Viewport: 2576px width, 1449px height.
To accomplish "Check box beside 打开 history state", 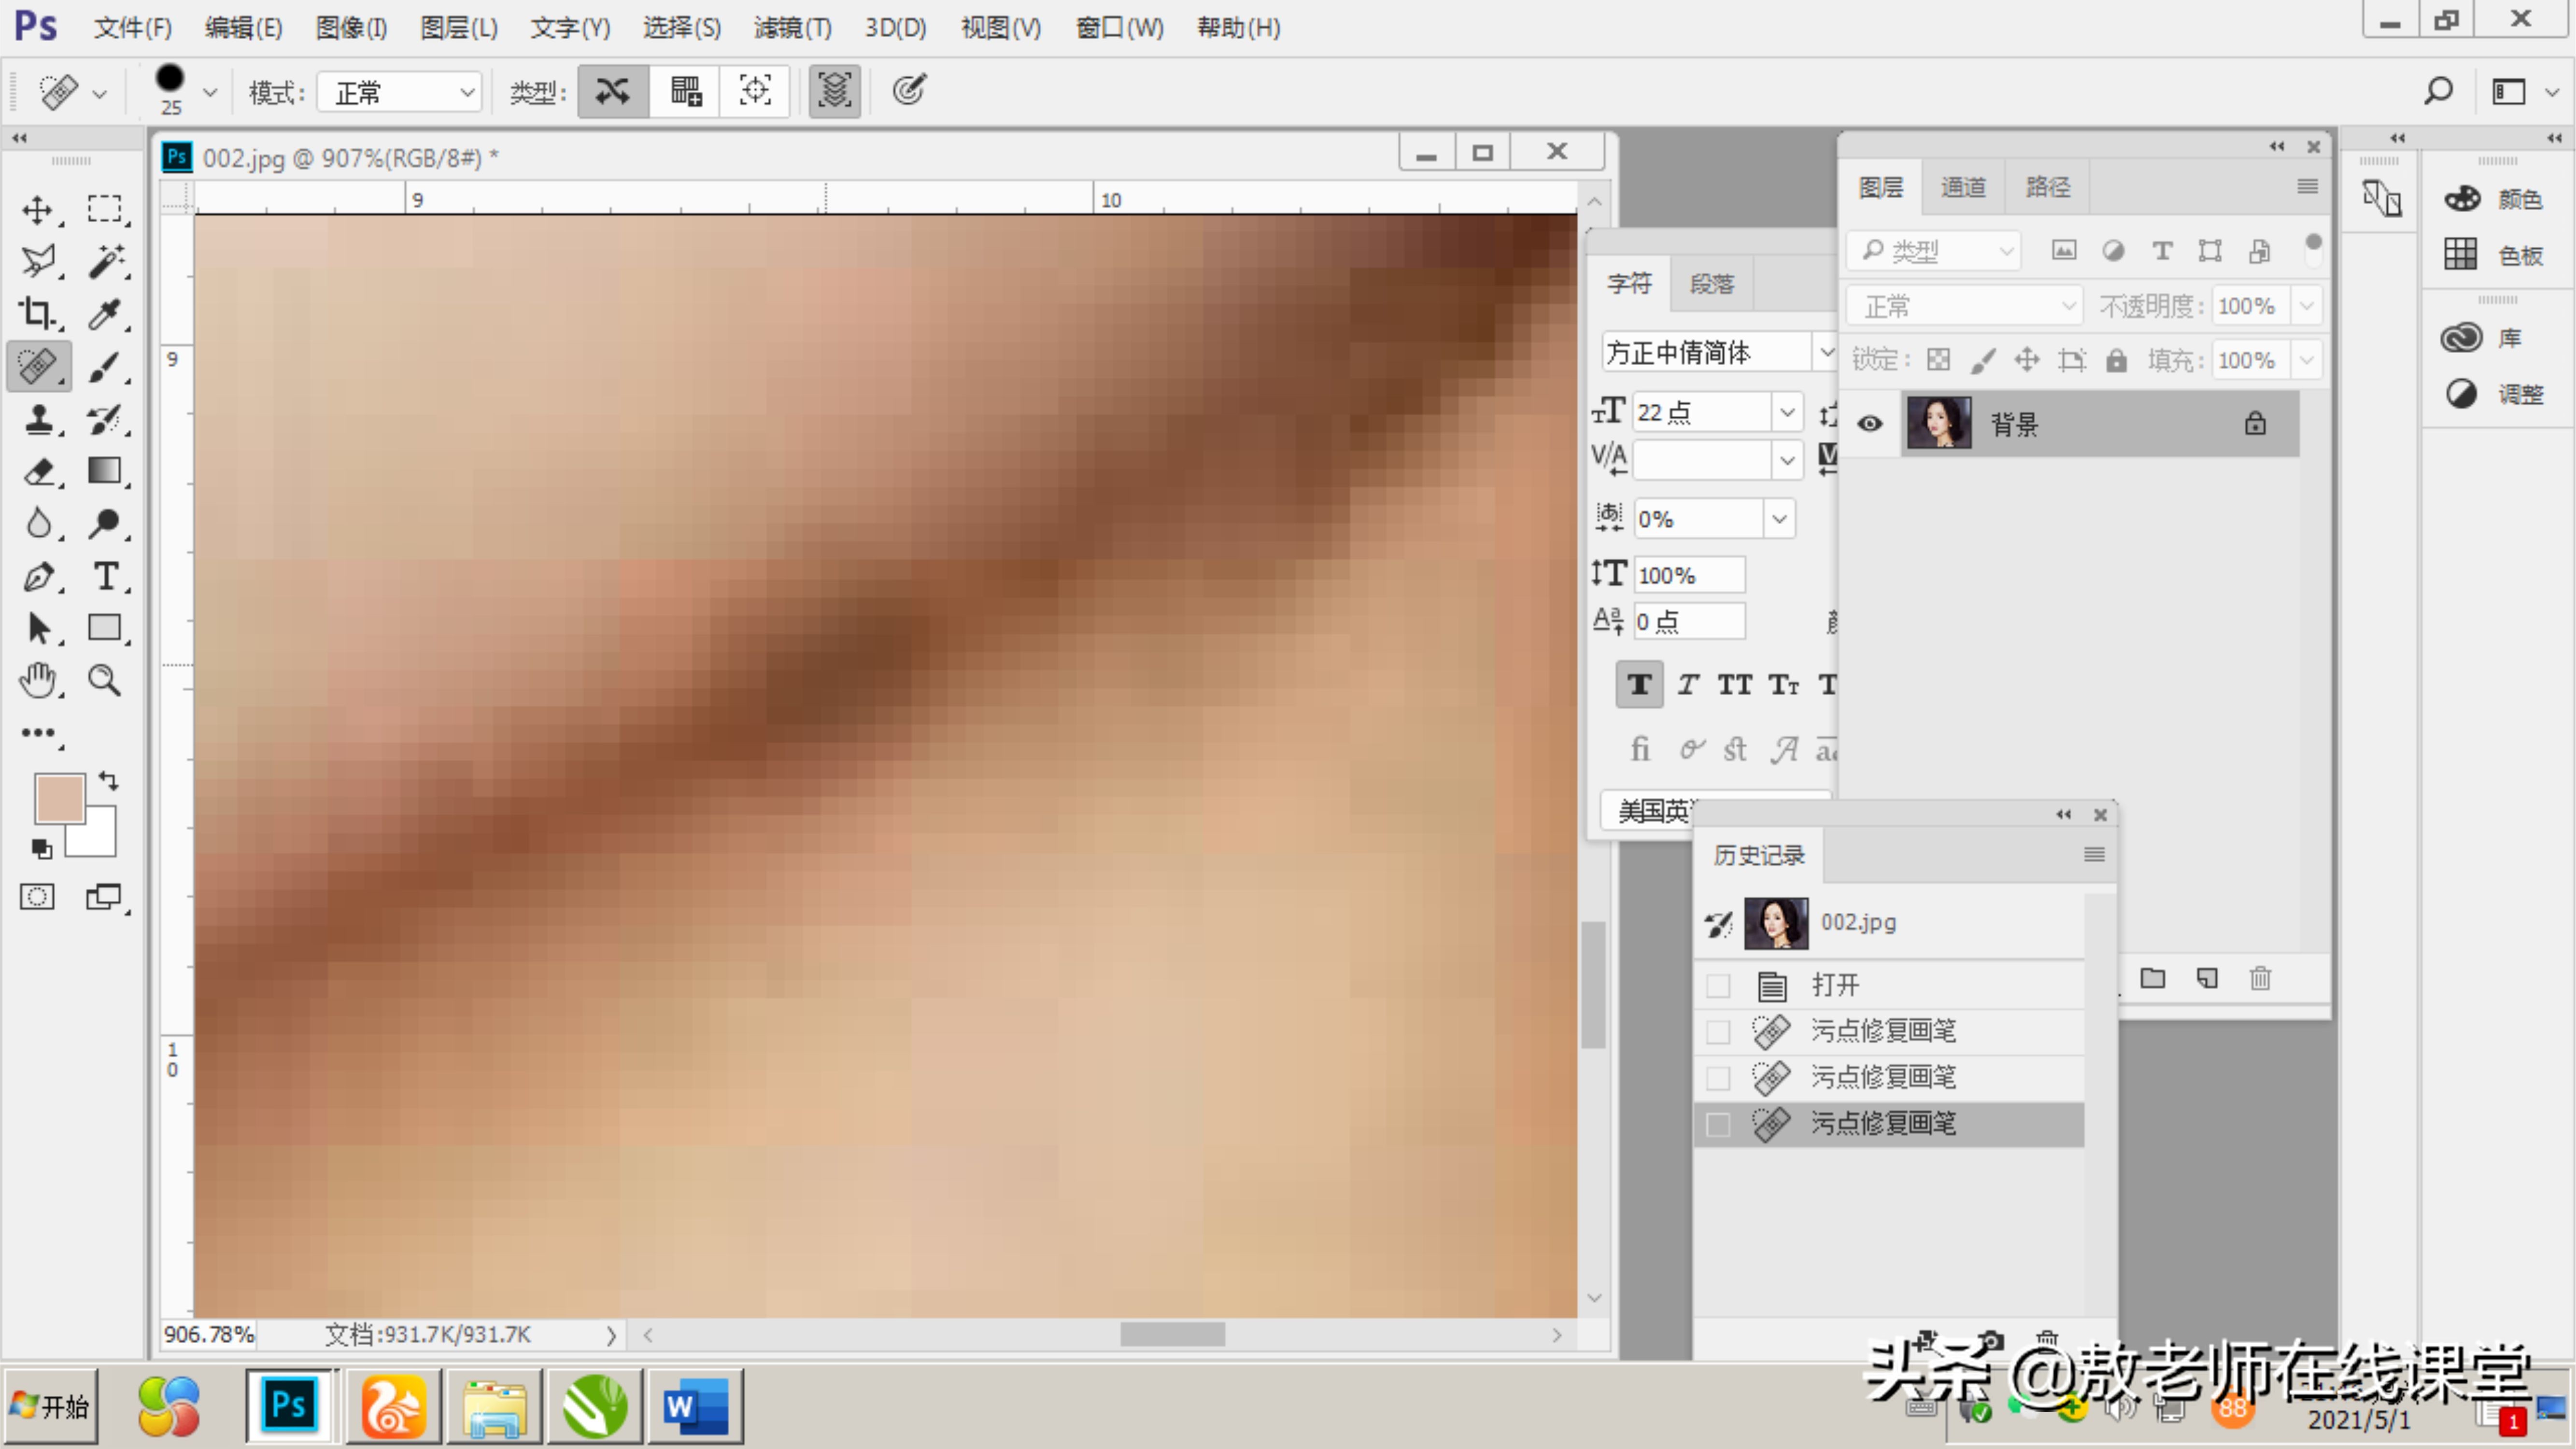I will click(1718, 986).
